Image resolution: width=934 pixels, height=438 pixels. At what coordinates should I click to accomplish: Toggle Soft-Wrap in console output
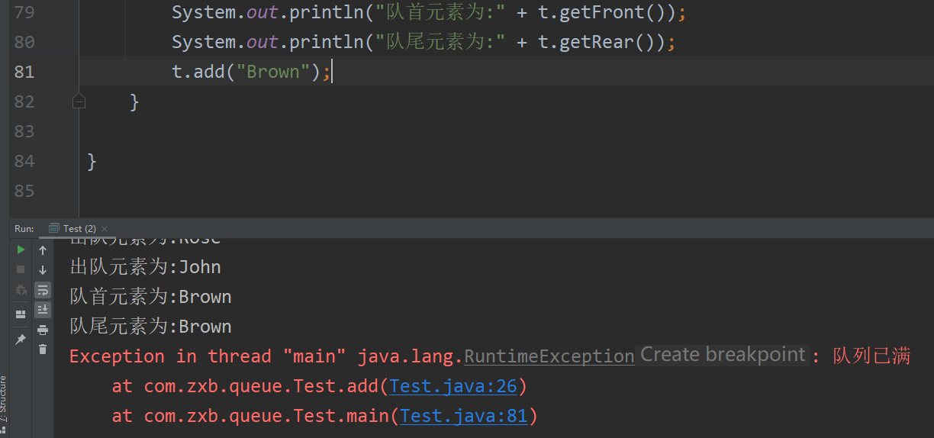tap(43, 290)
